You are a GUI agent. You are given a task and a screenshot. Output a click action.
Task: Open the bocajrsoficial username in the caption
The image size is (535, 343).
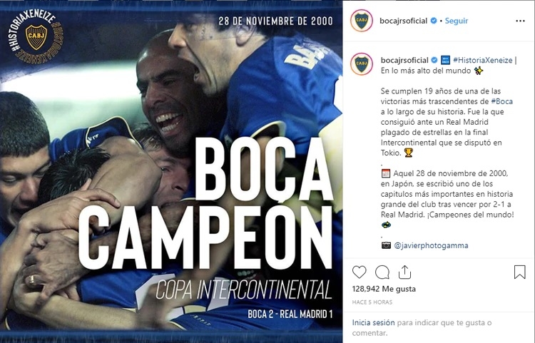[404, 60]
